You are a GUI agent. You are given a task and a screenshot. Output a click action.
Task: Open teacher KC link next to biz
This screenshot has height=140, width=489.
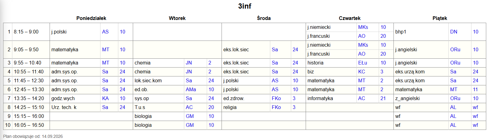point(361,72)
